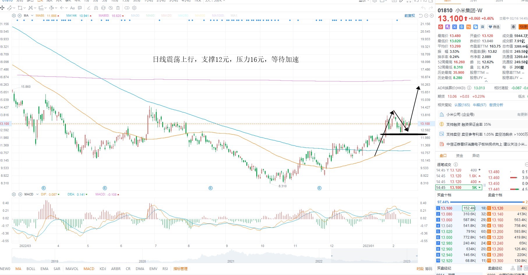The height and width of the screenshot is (275, 528).
Task: Click the notes document icon
Action: tap(483, 27)
